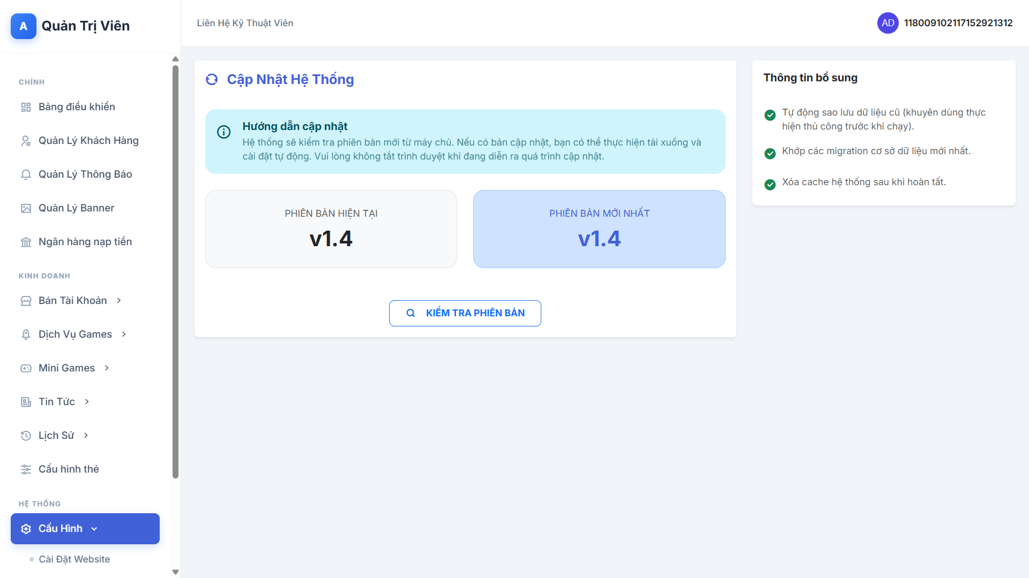This screenshot has width=1029, height=578.
Task: Click the latest version v1.4 card
Action: [x=599, y=229]
